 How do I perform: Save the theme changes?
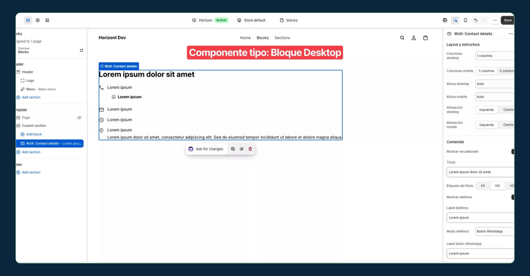[508, 20]
